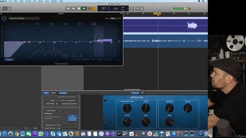The width and height of the screenshot is (246, 138).
Task: Click the Compressor plug-in slot
Action: click(x=72, y=118)
